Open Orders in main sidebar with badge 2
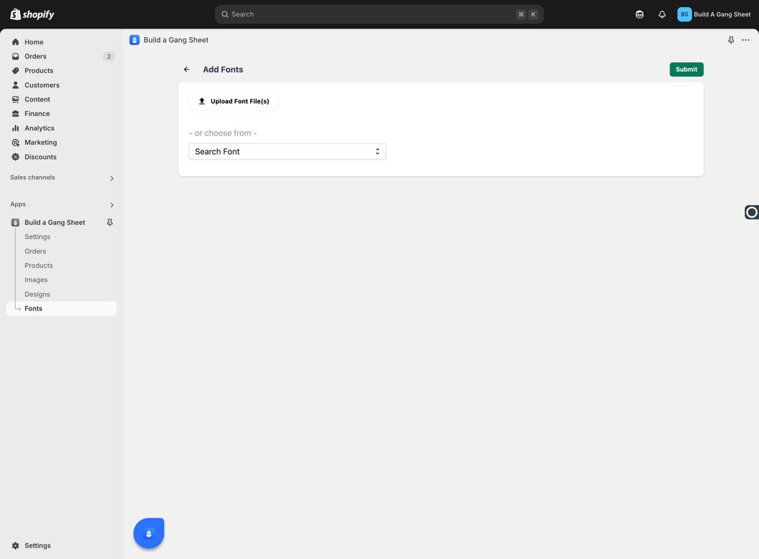759x559 pixels. click(62, 56)
